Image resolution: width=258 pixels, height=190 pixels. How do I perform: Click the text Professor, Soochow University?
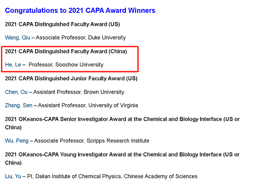point(66,65)
